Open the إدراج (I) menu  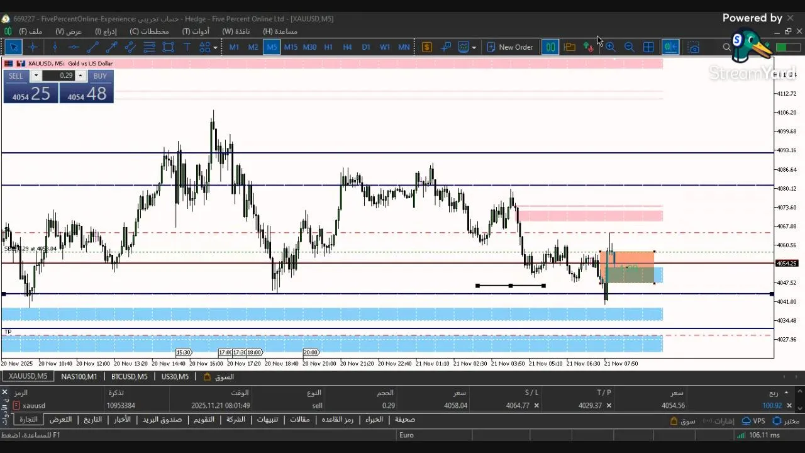pyautogui.click(x=106, y=31)
